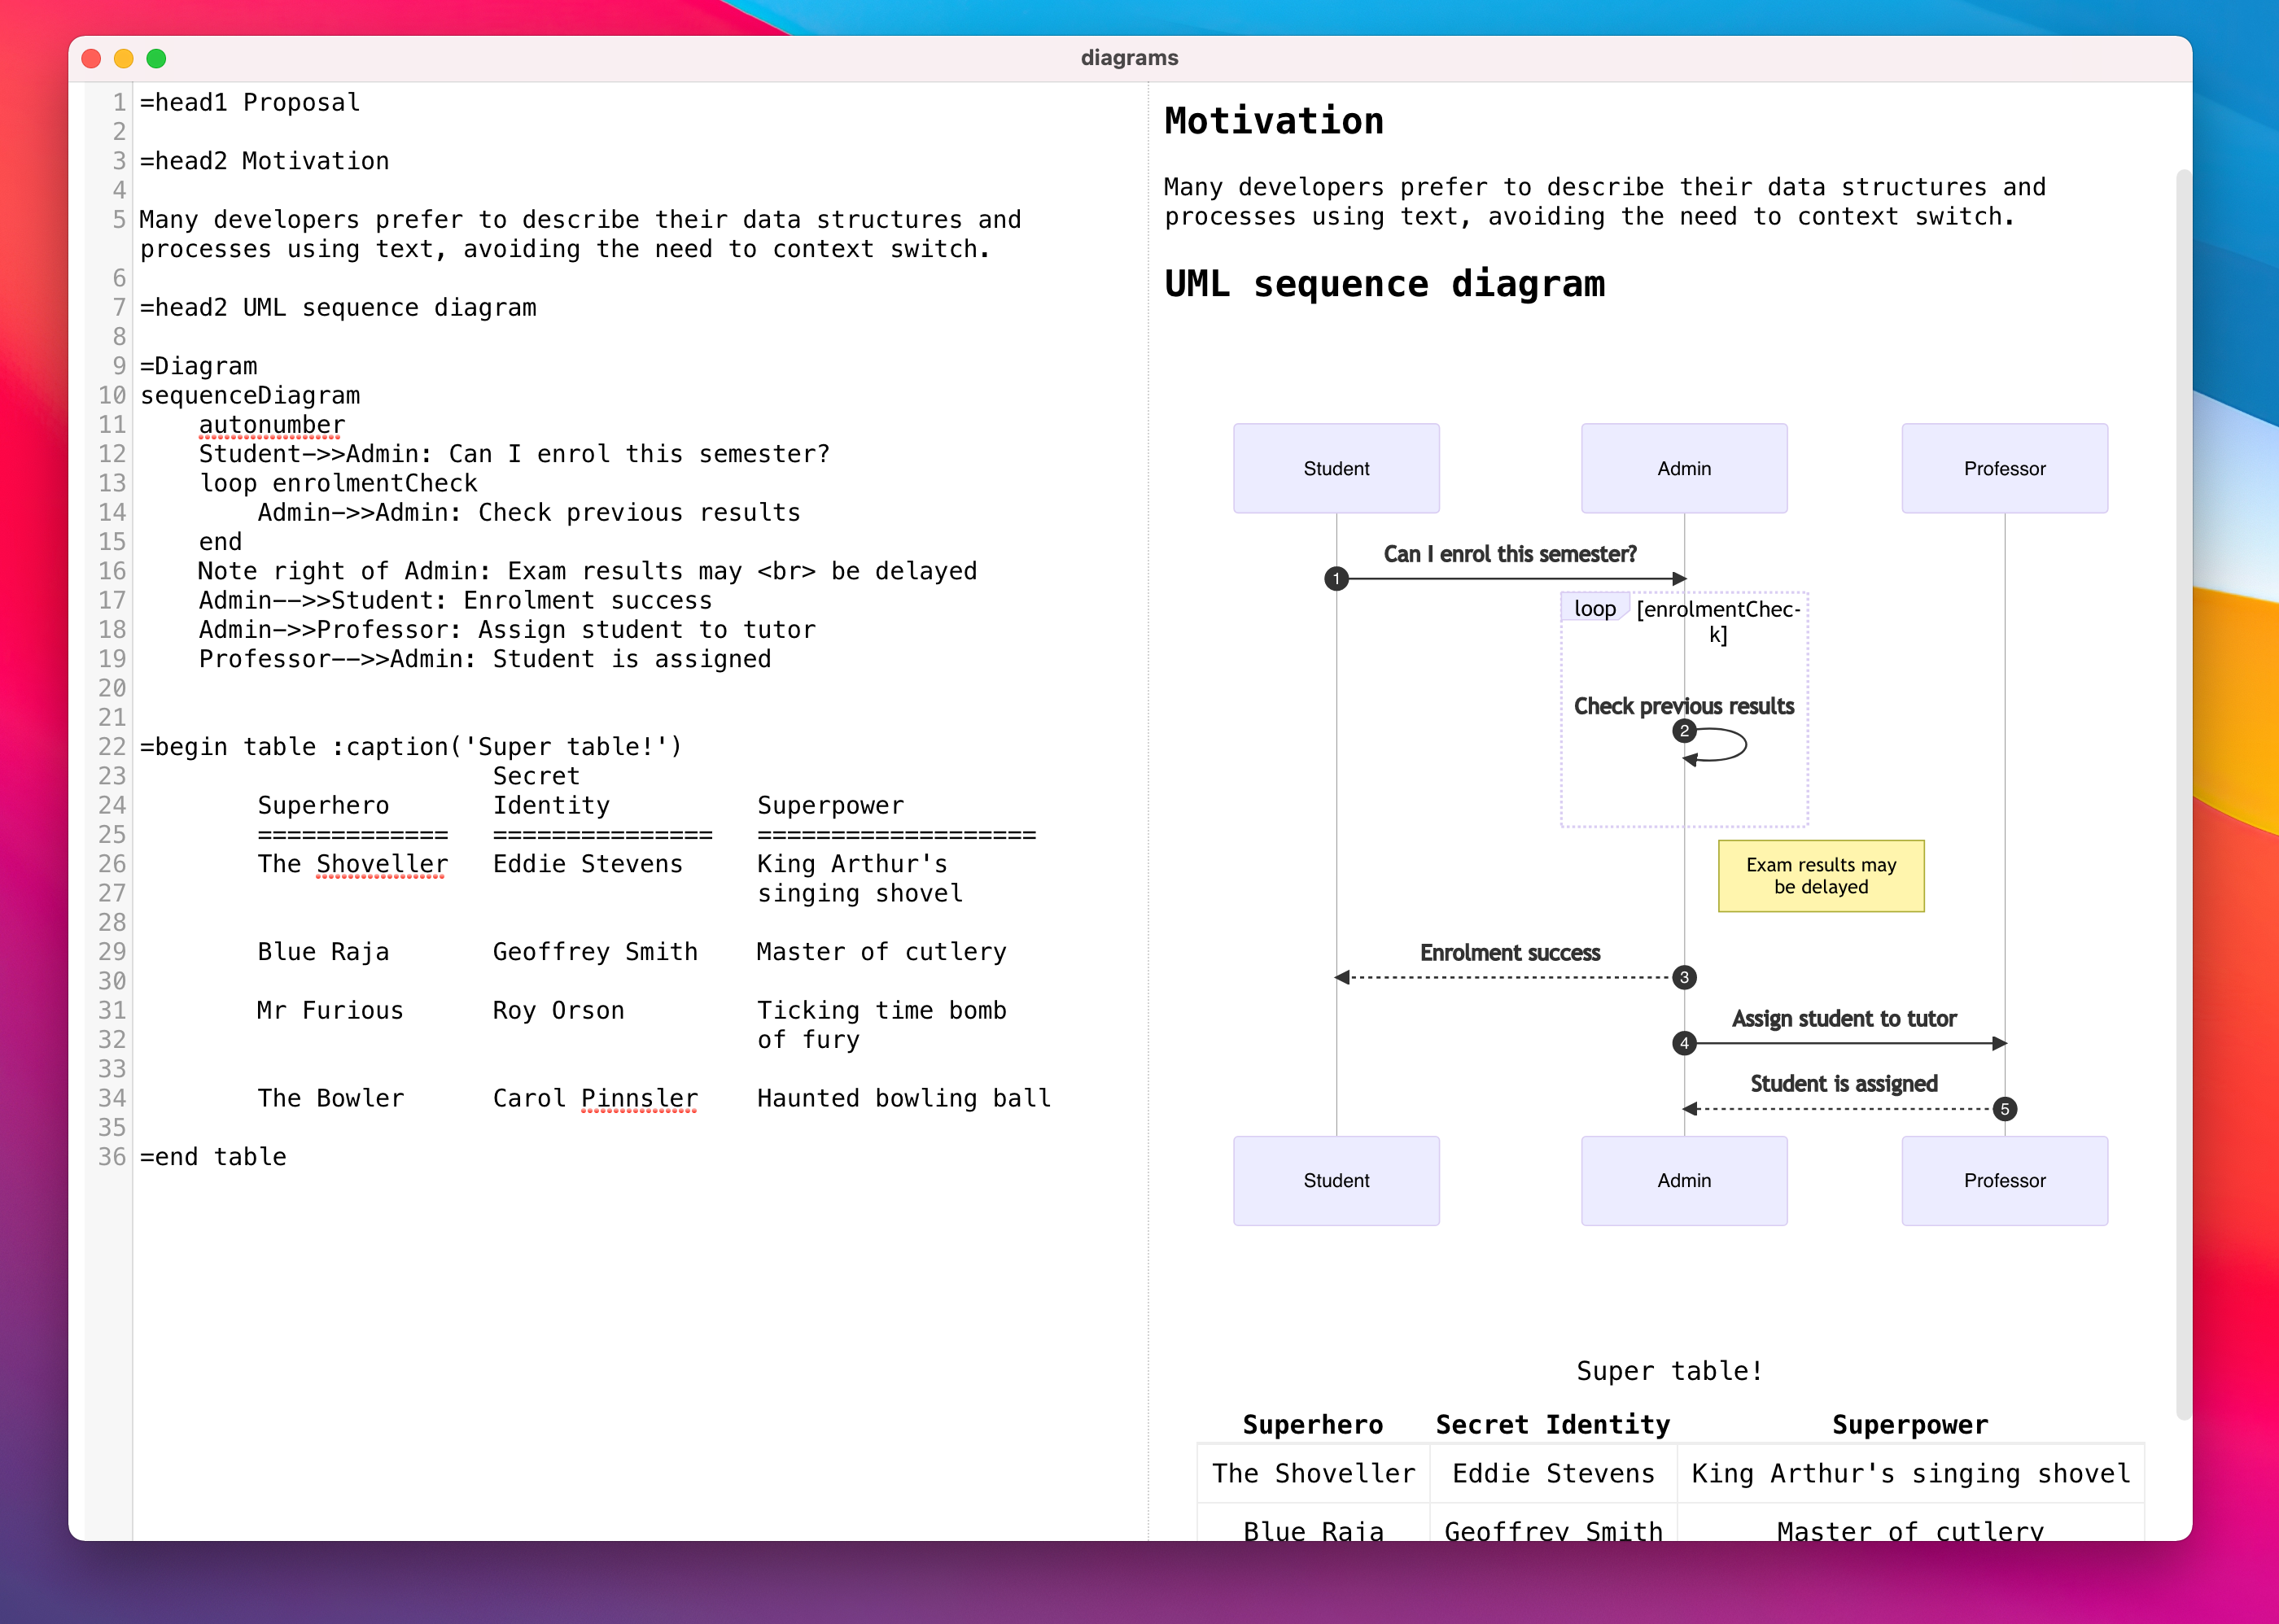The height and width of the screenshot is (1624, 2279).
Task: Click sequence number 4 circle in diagram
Action: click(1684, 1043)
